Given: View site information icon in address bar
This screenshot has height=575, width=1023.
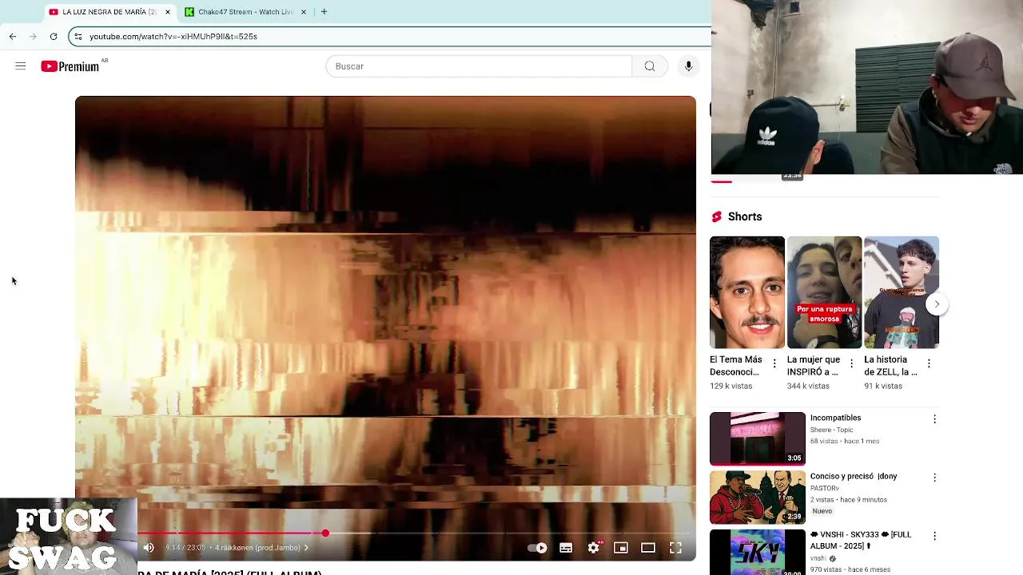Looking at the screenshot, I should (x=78, y=36).
